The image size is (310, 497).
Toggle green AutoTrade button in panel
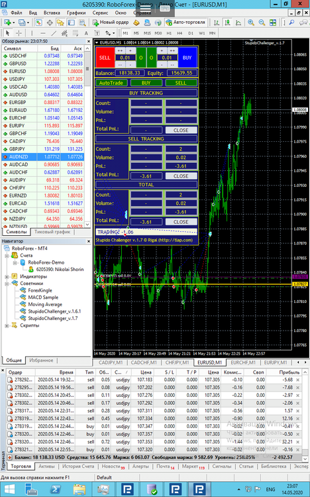point(111,83)
